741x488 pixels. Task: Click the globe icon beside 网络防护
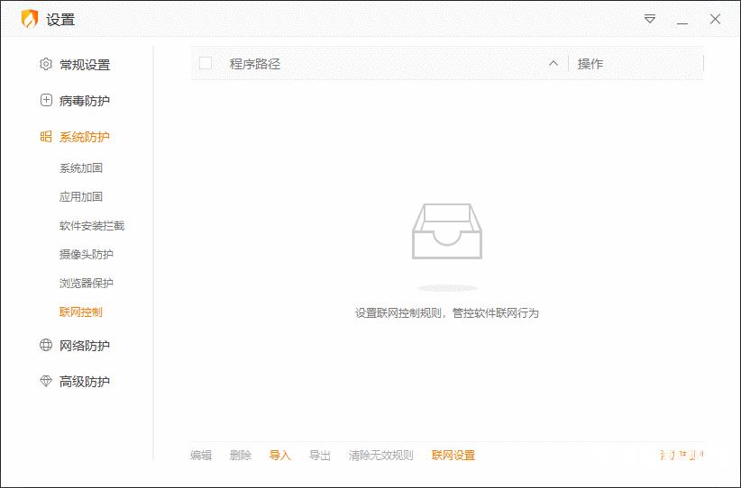pyautogui.click(x=46, y=345)
